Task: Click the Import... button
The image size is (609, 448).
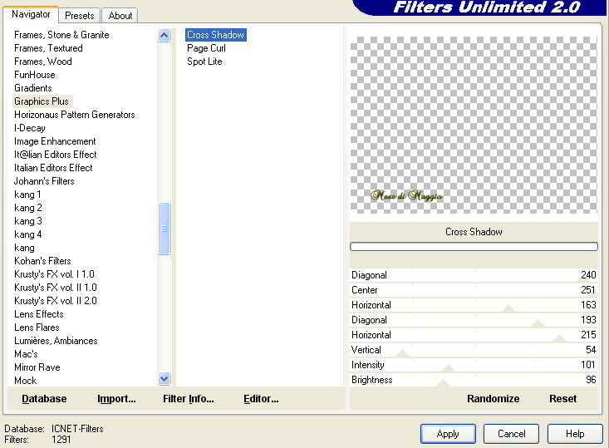Action: [x=116, y=399]
